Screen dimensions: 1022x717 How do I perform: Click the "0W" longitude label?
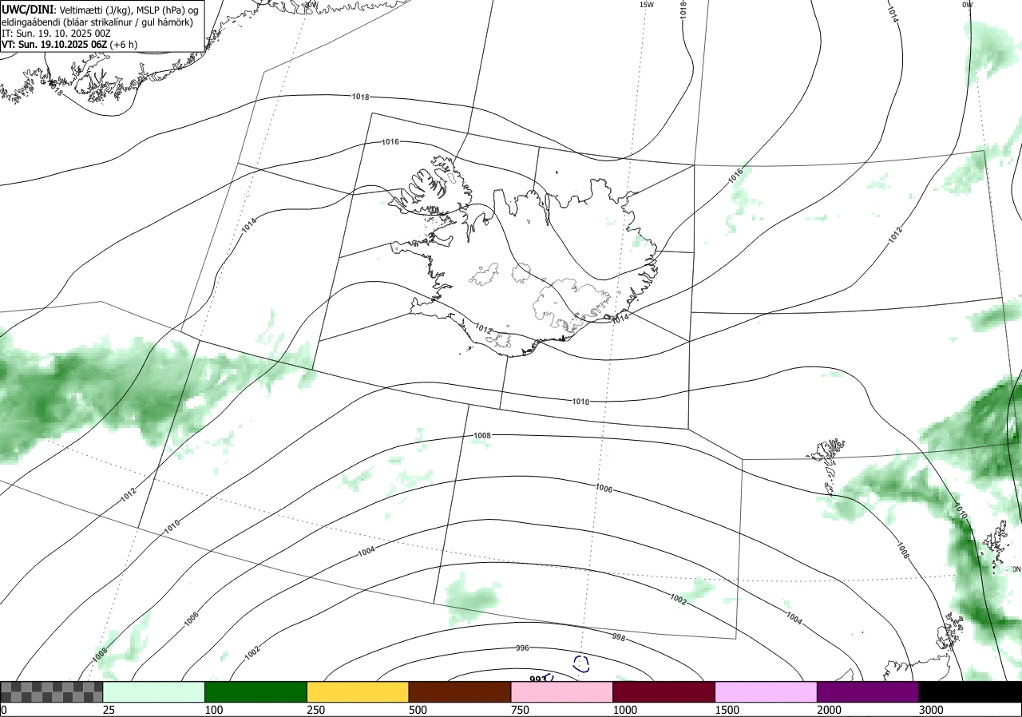click(967, 5)
